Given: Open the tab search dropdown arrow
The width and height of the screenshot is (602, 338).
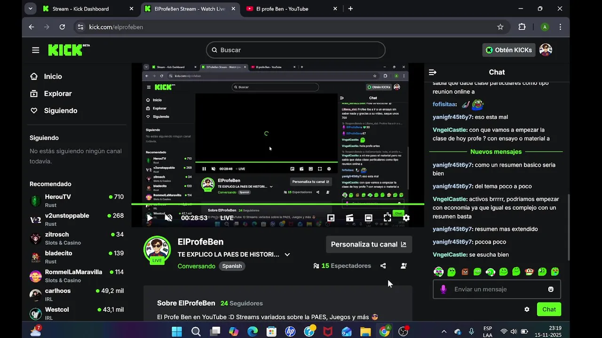Looking at the screenshot, I should 30,8.
